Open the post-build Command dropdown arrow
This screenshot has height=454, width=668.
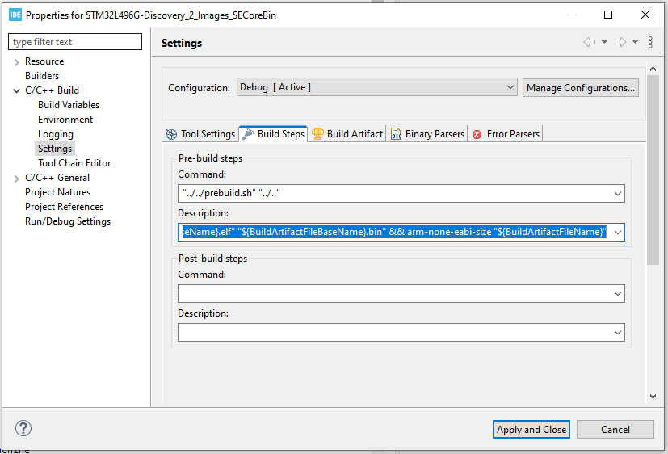(618, 294)
